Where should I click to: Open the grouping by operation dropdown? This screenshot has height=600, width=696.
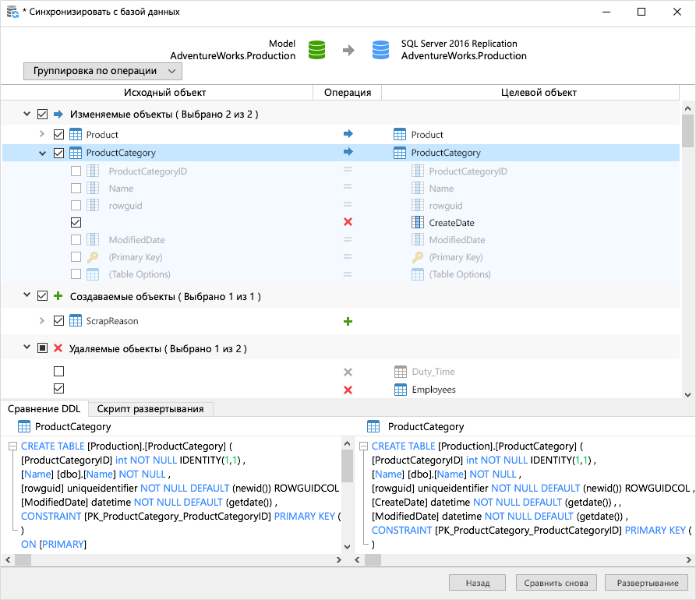pos(103,71)
